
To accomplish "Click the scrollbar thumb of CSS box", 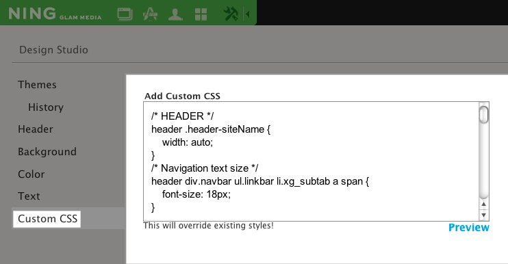I will (x=484, y=114).
